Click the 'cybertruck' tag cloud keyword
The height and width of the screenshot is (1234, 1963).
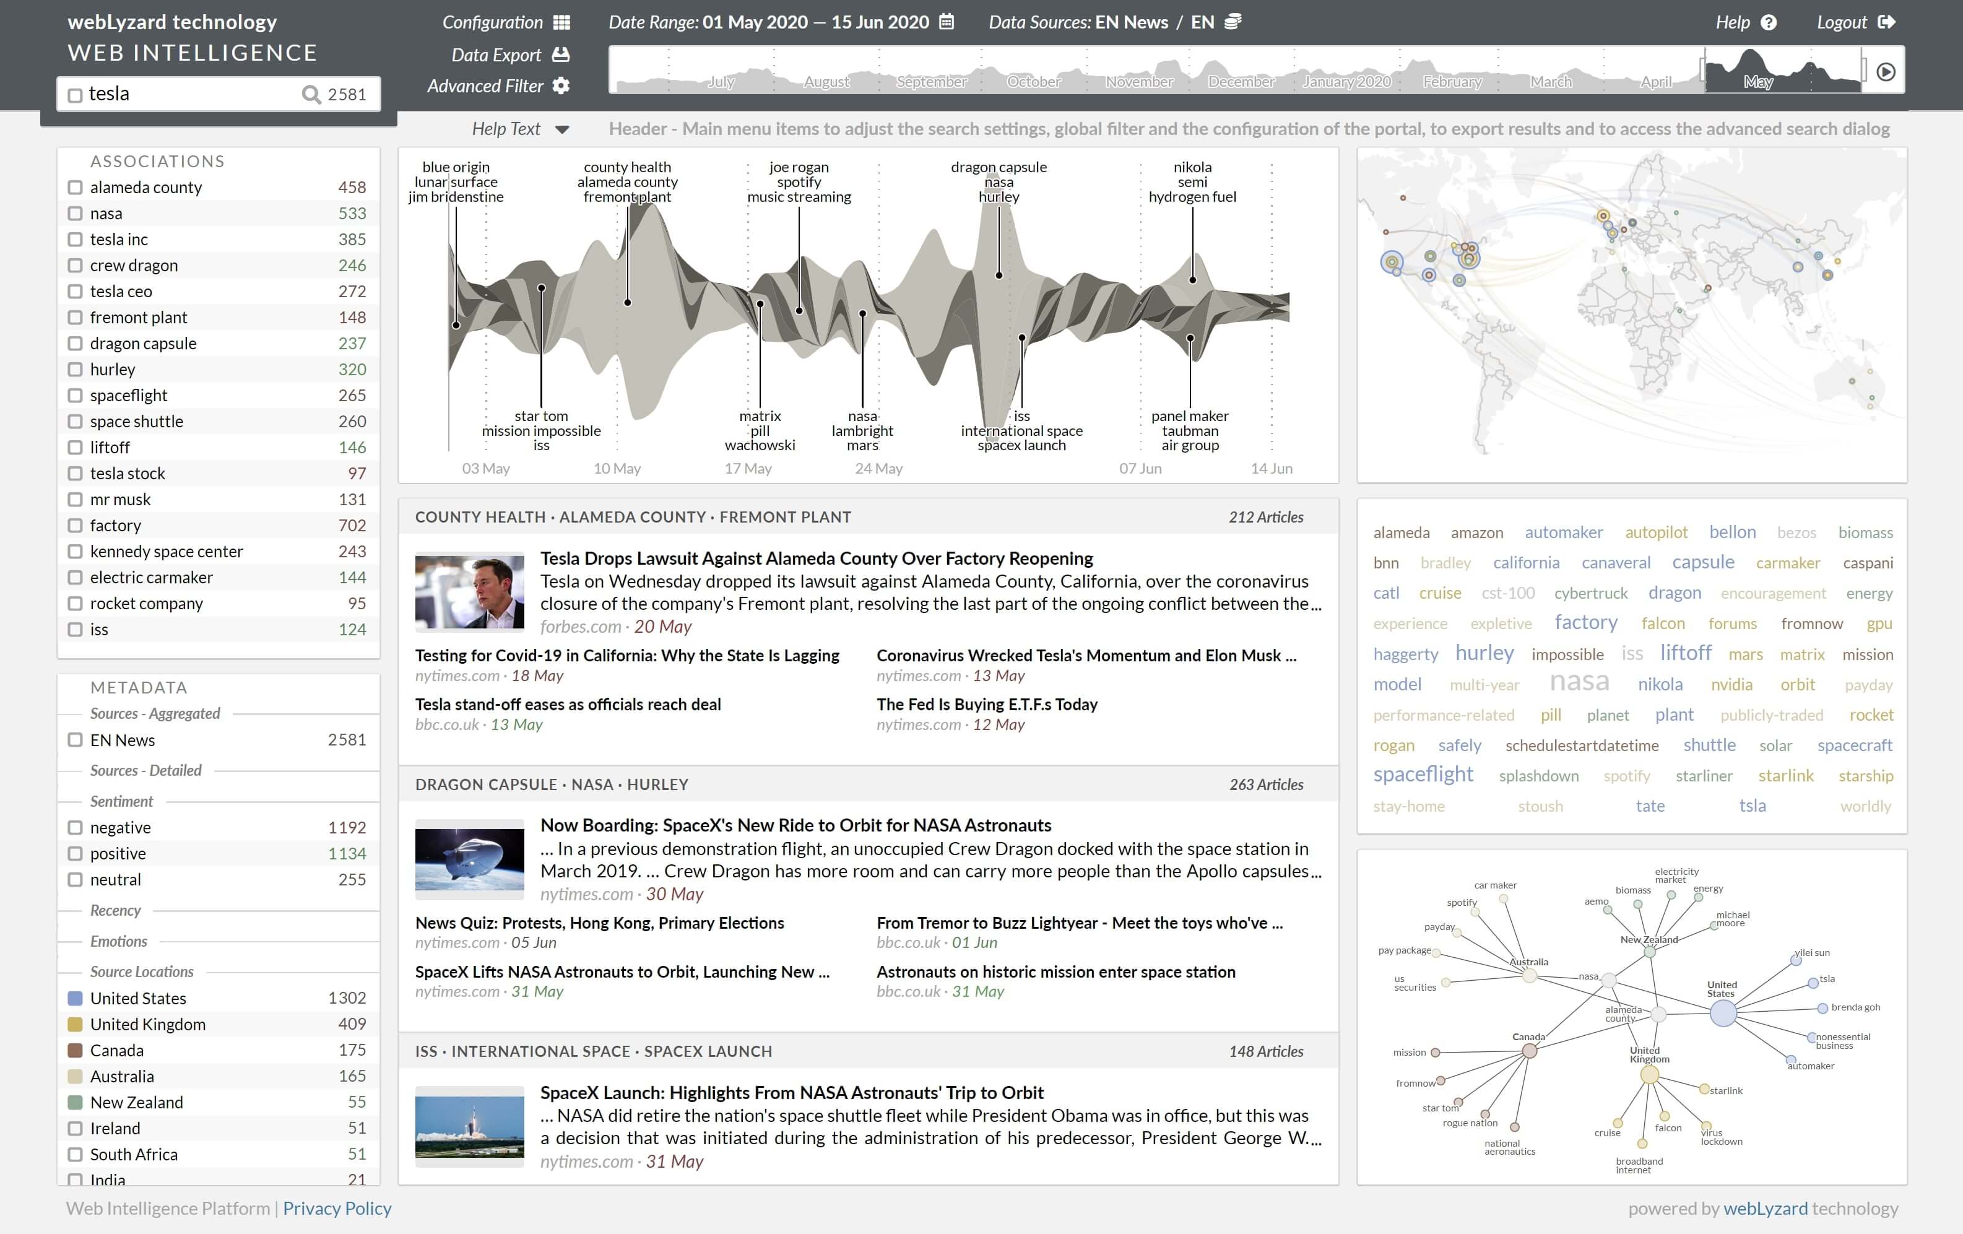pyautogui.click(x=1590, y=593)
